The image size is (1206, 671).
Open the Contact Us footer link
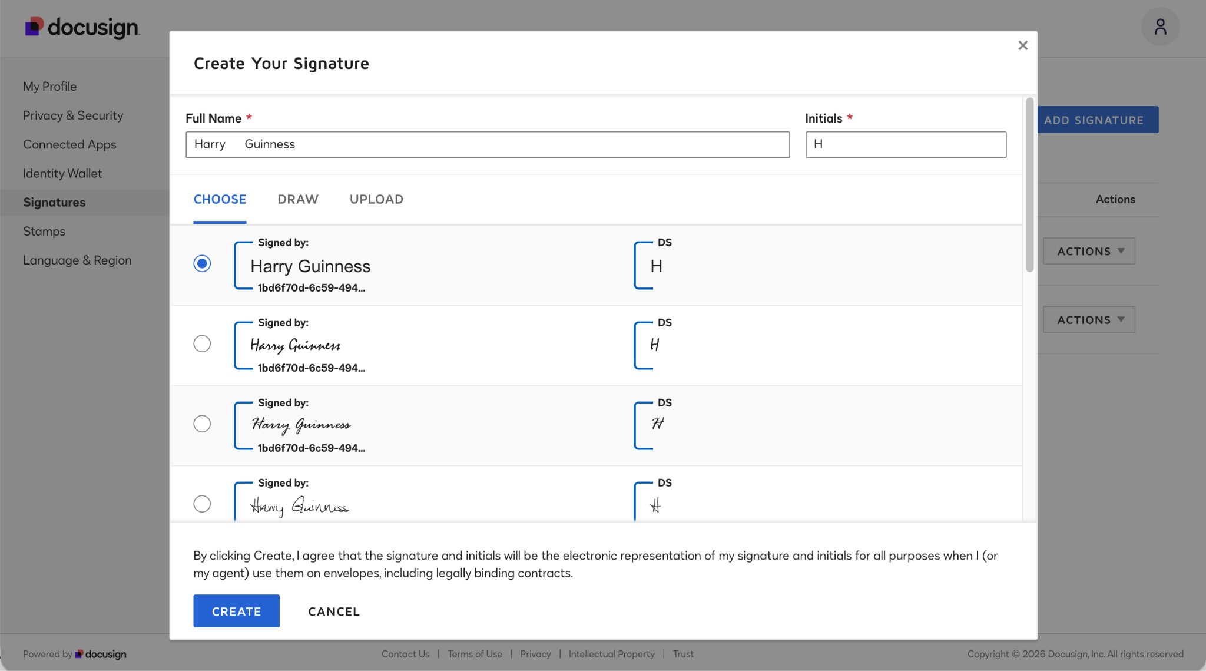coord(405,654)
